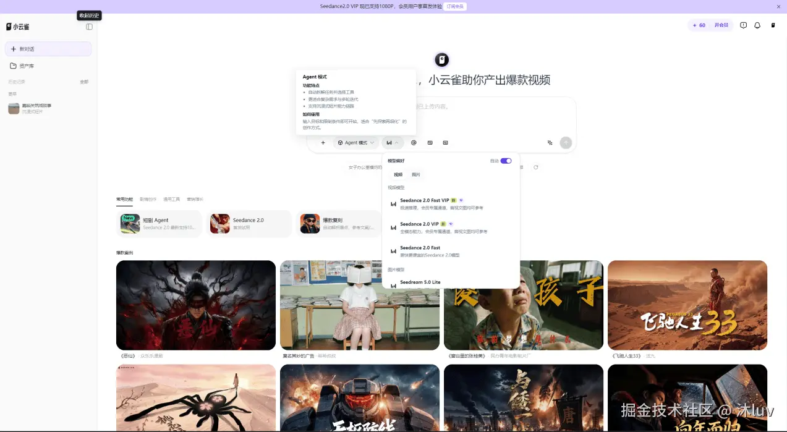
Task: Open notifications via the bell icon
Action: [757, 25]
